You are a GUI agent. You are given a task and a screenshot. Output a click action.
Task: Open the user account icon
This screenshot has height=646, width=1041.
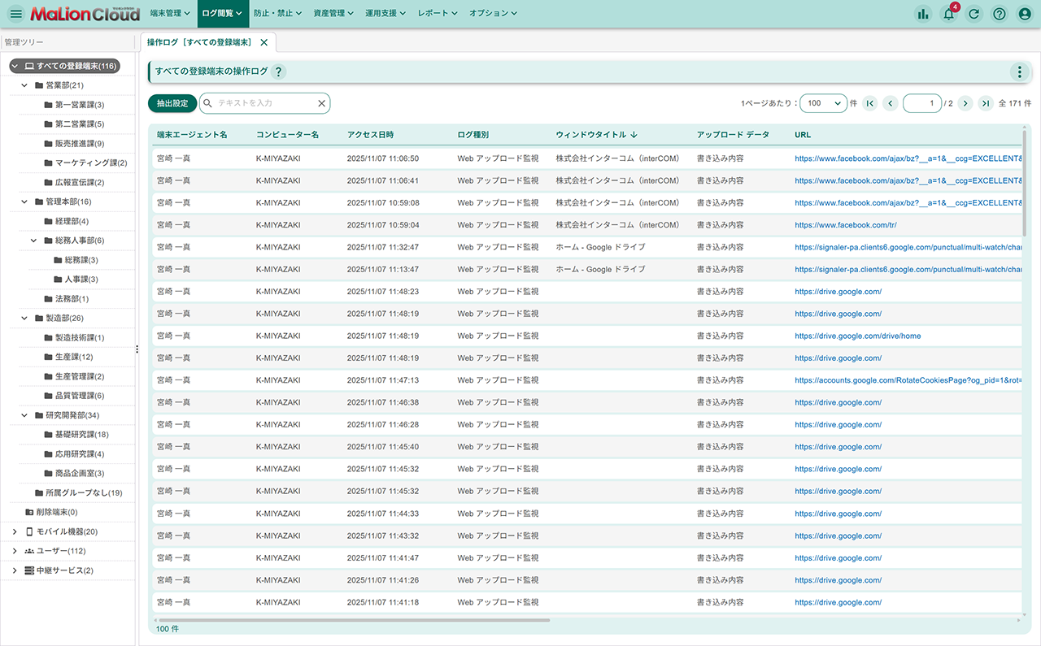1025,14
